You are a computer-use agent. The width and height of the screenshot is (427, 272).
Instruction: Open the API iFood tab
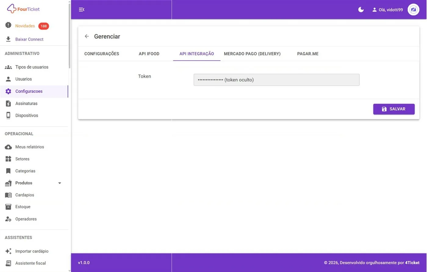coord(149,54)
